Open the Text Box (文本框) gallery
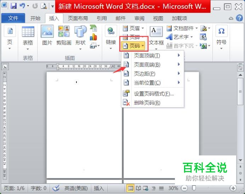 tap(156, 38)
